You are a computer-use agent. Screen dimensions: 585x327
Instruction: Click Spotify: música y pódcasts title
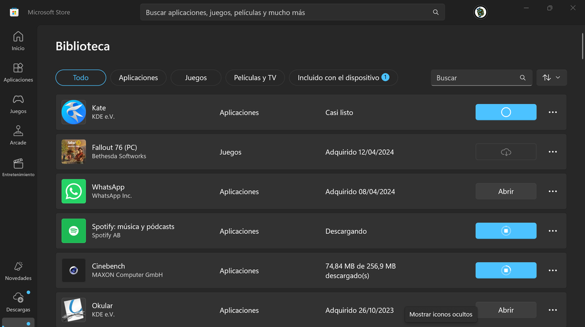click(x=133, y=226)
